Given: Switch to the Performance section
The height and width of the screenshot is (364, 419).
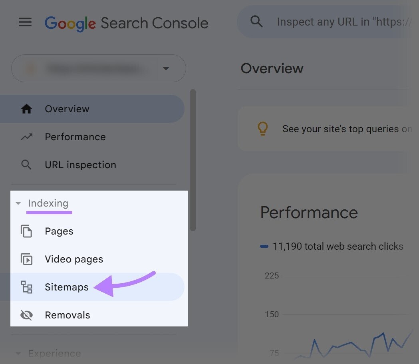Looking at the screenshot, I should [75, 137].
